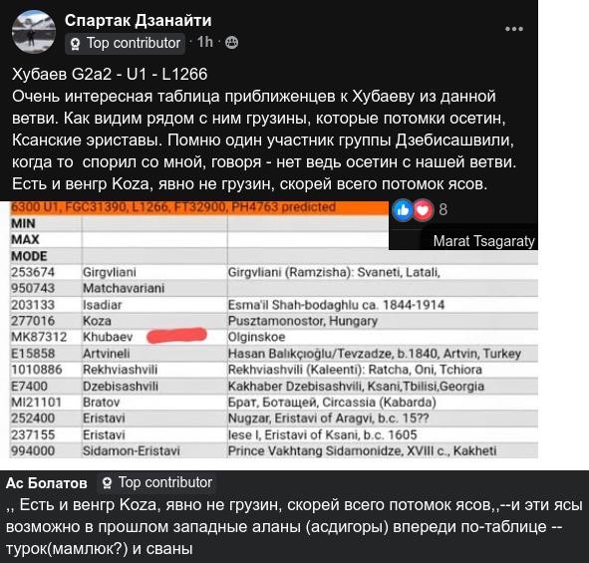Select kit number MK87312
Image resolution: width=589 pixels, height=563 pixels.
pos(39,337)
